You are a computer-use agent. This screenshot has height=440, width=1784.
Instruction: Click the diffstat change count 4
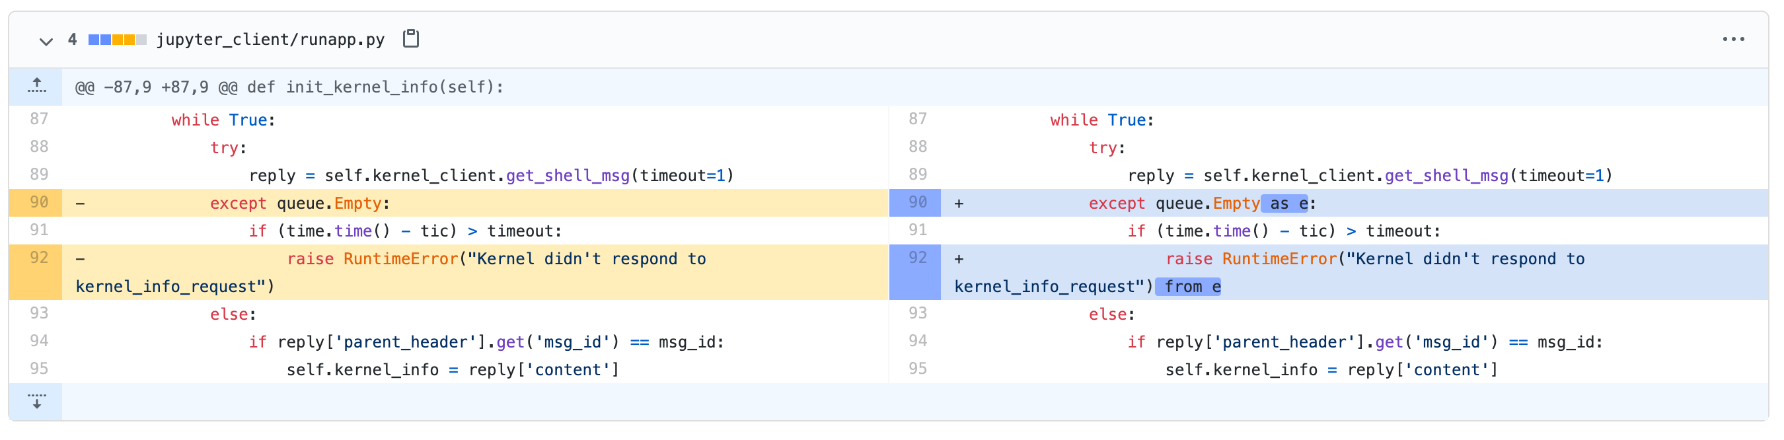coord(72,40)
